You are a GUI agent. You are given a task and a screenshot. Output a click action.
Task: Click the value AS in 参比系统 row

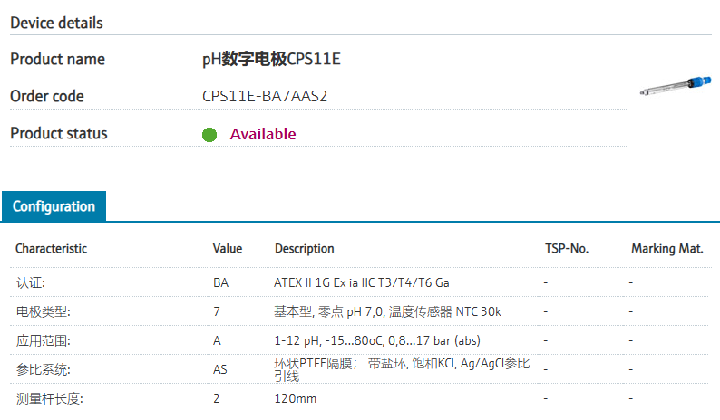click(x=220, y=369)
